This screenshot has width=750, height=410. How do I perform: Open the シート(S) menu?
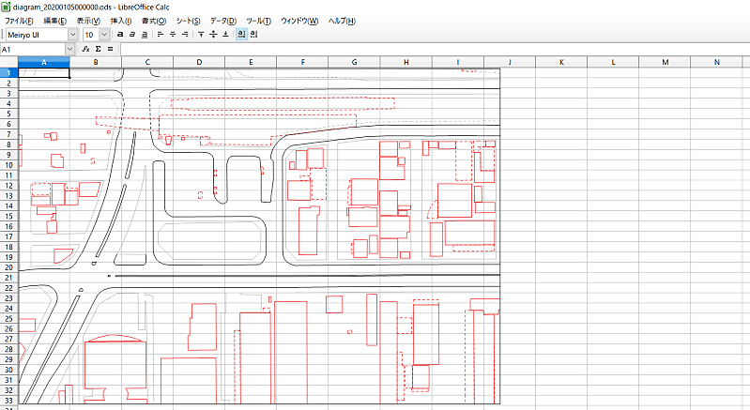click(x=188, y=21)
